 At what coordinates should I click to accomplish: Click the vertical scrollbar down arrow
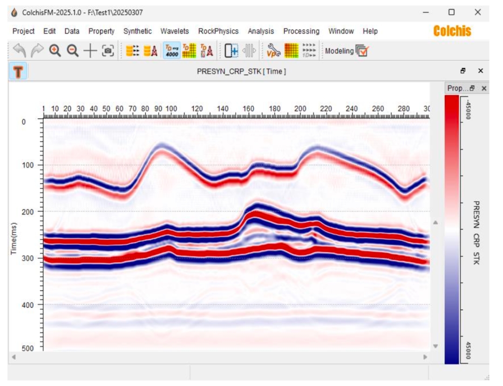[x=436, y=346]
